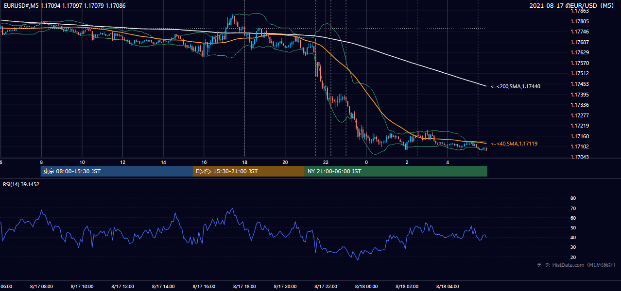Click RSI scale level 60

573,218
